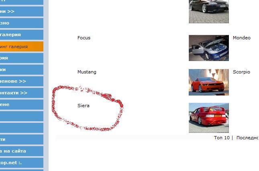
Task: Select the orange highlighted галерия menu item
Action: click(22, 47)
